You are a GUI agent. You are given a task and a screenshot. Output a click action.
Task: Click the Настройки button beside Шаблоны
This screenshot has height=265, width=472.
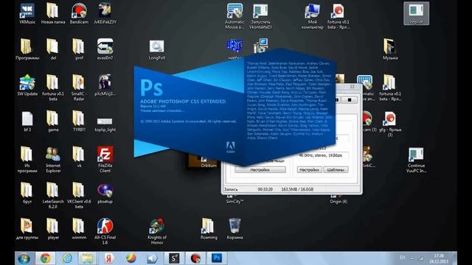(x=310, y=170)
